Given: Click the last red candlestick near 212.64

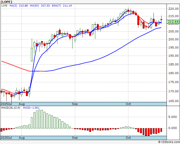Looking at the screenshot, I should (x=161, y=20).
